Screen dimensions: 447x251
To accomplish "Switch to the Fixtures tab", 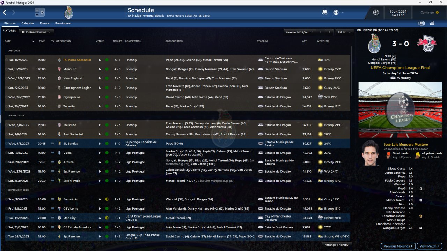I will pos(10,23).
